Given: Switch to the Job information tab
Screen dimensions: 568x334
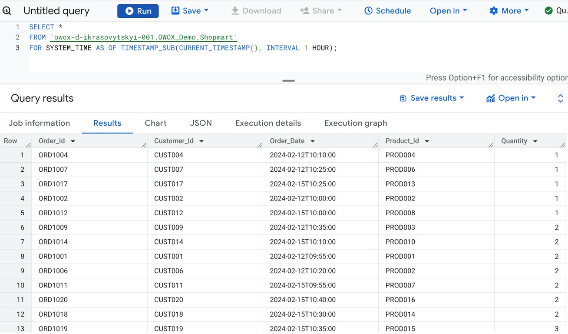Looking at the screenshot, I should 39,123.
